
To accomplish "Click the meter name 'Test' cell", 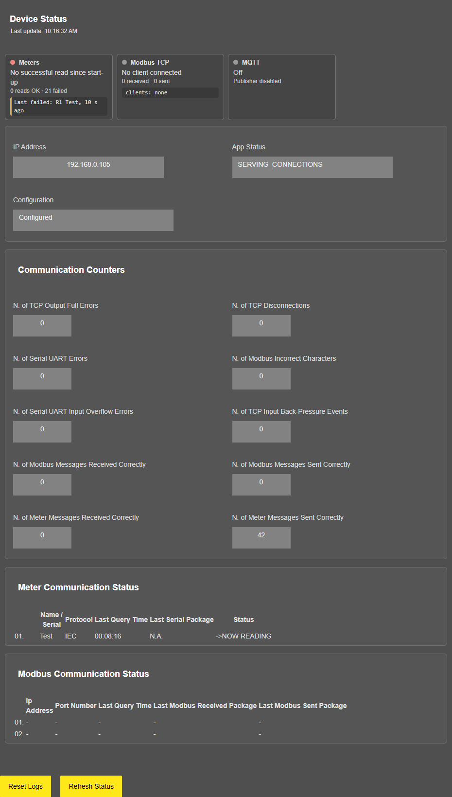I will [x=46, y=636].
